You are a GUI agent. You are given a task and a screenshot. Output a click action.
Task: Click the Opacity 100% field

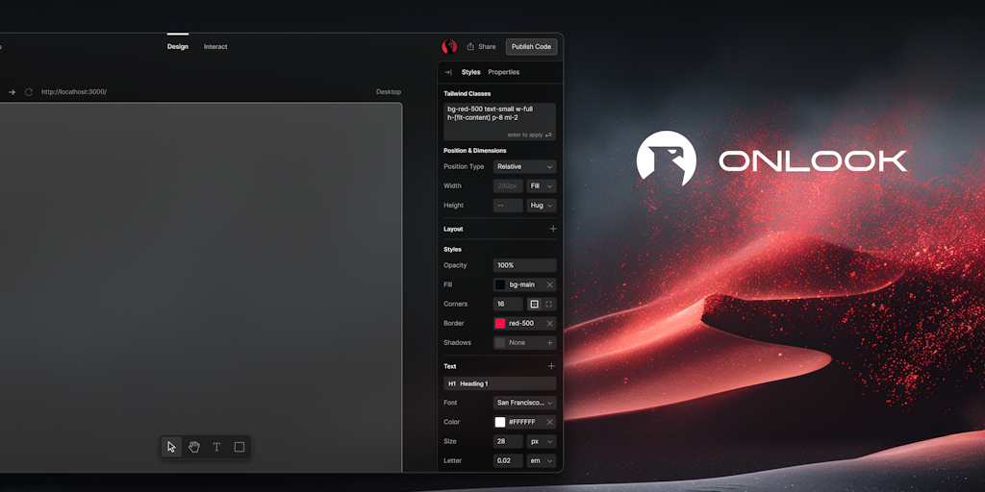point(524,265)
